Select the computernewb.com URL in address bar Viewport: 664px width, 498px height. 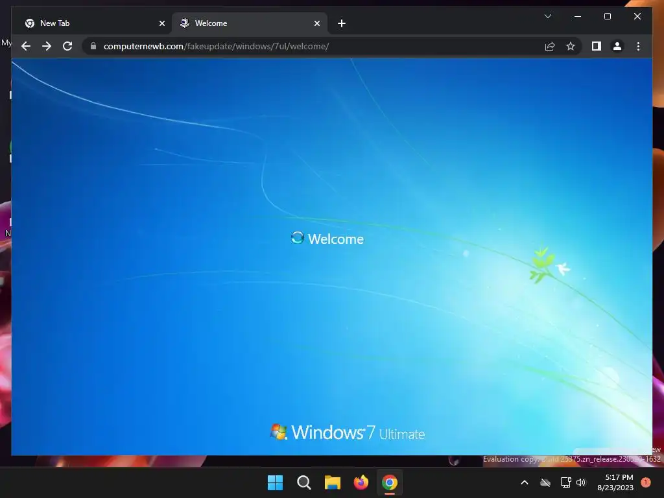216,46
